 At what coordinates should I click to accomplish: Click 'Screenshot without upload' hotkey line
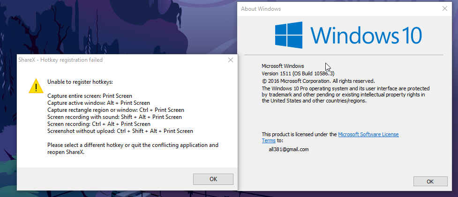120,131
